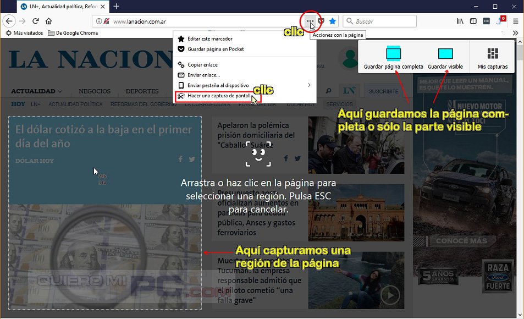Open the Caballo Suárez prison article
Image resolution: width=524 pixels, height=319 pixels.
click(x=256, y=135)
